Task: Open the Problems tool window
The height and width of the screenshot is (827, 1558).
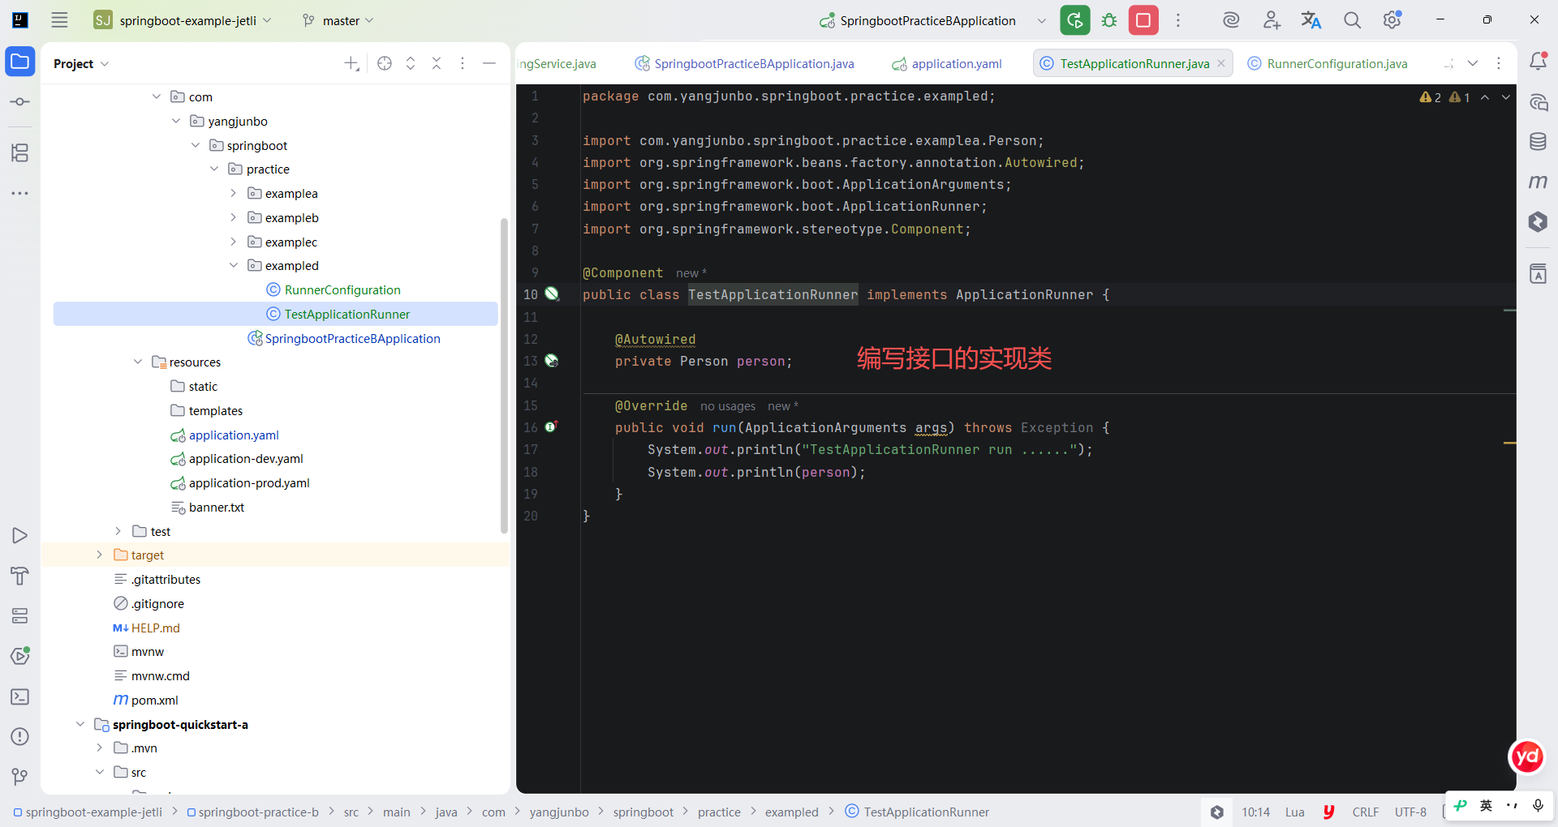Action: pos(20,736)
